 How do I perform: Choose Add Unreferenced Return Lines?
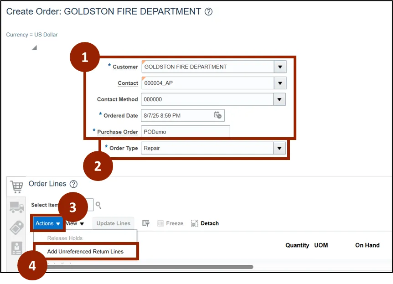coord(85,252)
